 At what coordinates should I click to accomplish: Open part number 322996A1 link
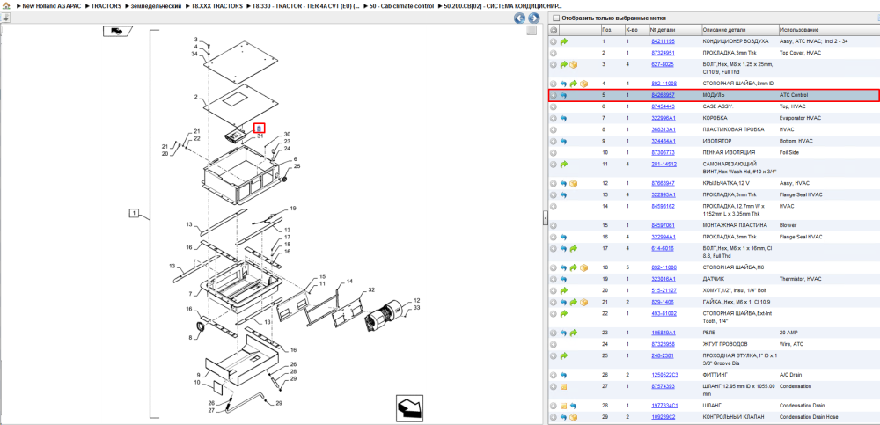[x=664, y=119]
